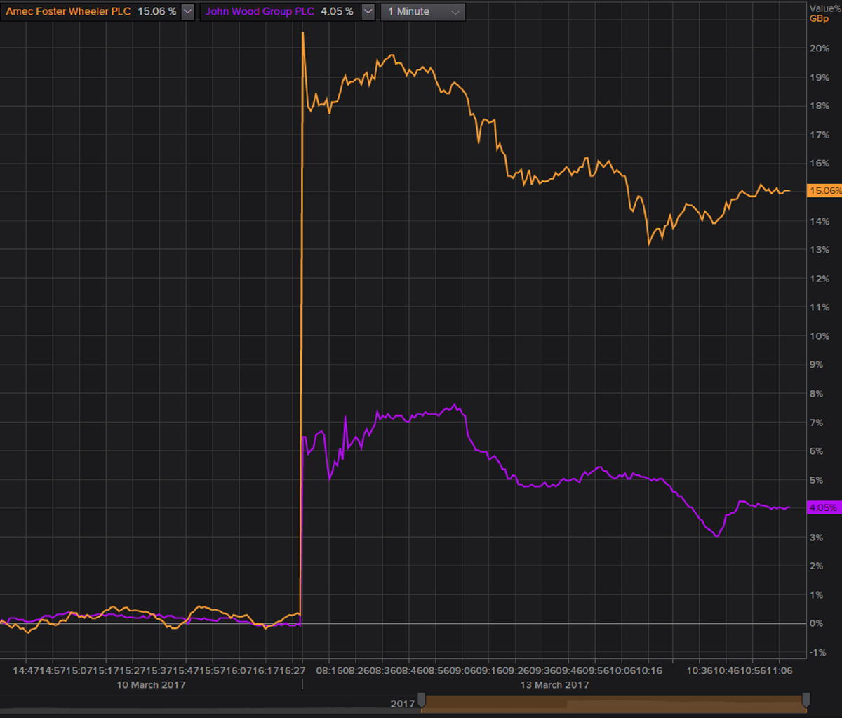Screen dimensions: 842x718
Task: Click the Amec Foster Wheeler PLC legend label
Action: [68, 12]
